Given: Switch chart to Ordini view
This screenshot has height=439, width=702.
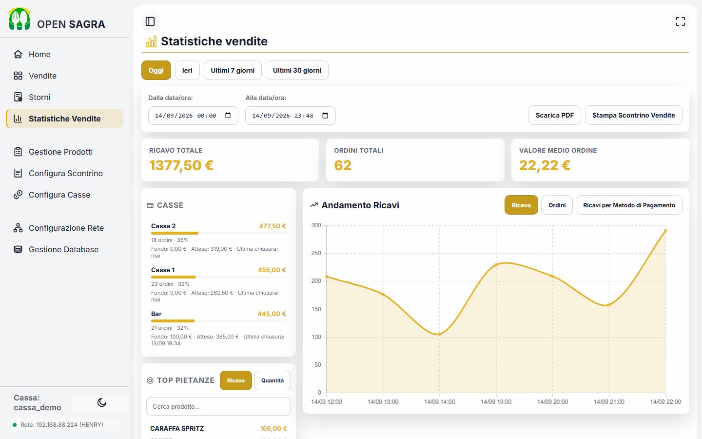Looking at the screenshot, I should point(557,205).
